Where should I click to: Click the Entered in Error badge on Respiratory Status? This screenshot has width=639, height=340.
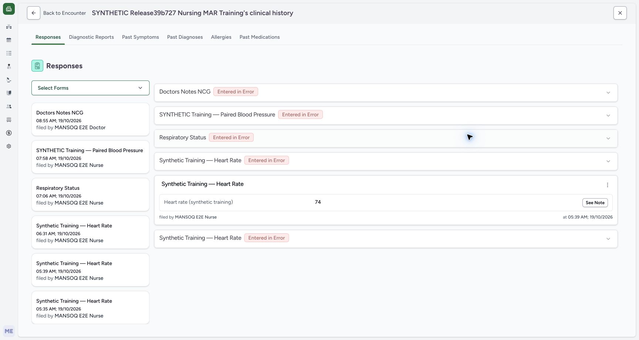point(231,137)
